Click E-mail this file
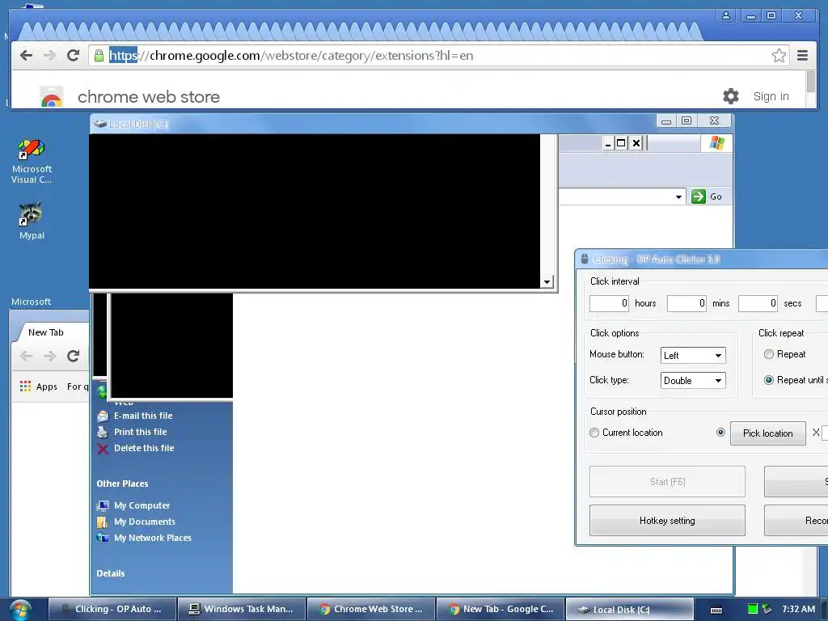The width and height of the screenshot is (828, 621). tap(135, 416)
